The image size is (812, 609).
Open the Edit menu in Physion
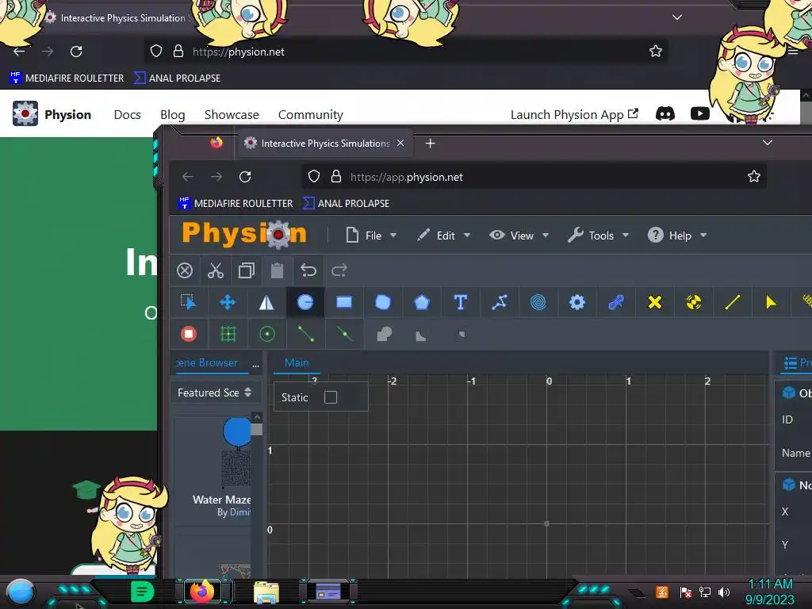pyautogui.click(x=444, y=236)
